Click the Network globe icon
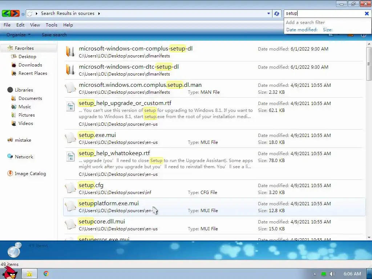 tap(10, 156)
